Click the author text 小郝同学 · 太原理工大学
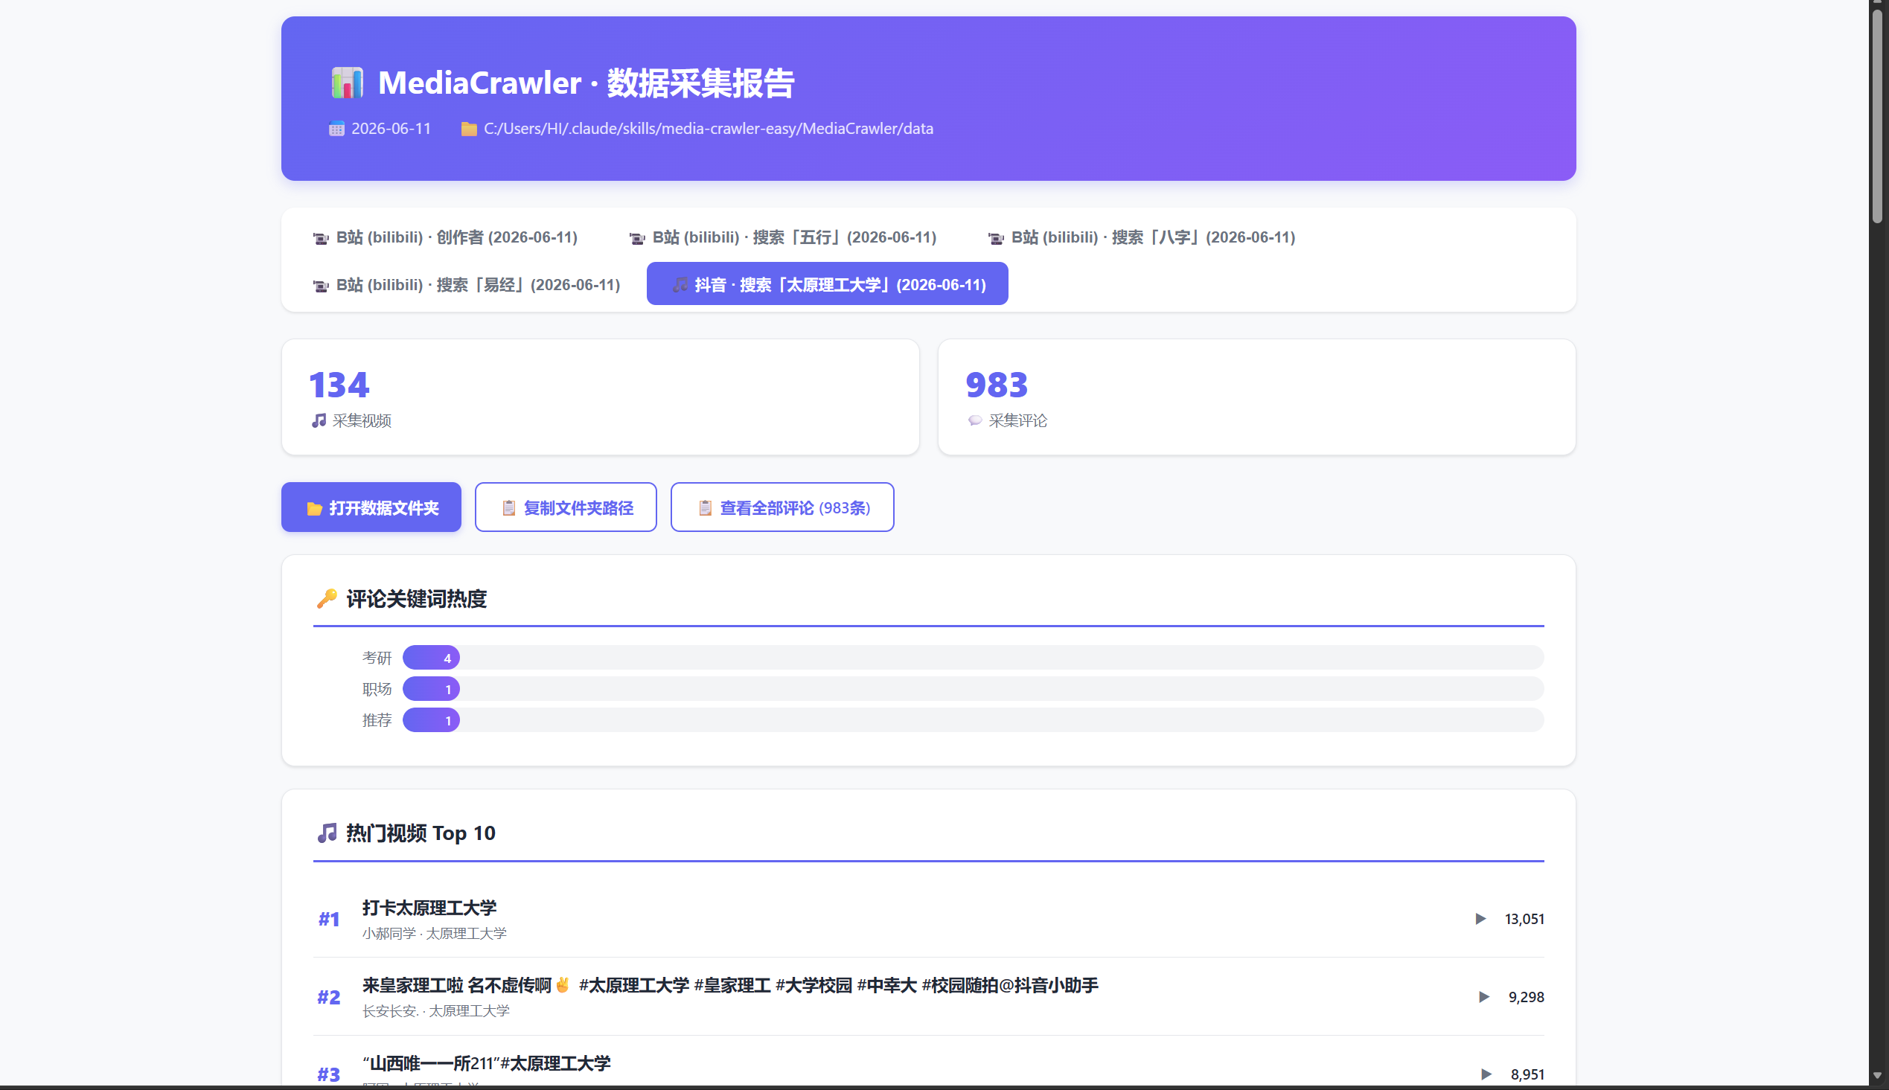The height and width of the screenshot is (1090, 1889). pos(434,934)
